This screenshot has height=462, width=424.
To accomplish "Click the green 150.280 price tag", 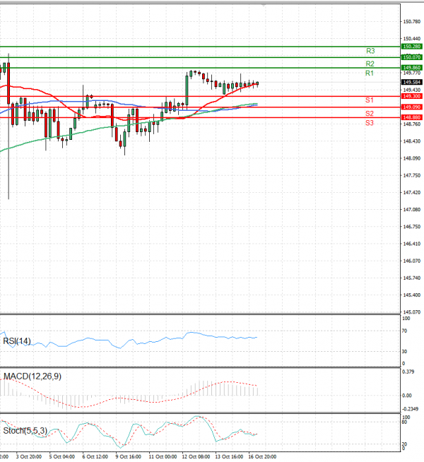I will [x=412, y=47].
